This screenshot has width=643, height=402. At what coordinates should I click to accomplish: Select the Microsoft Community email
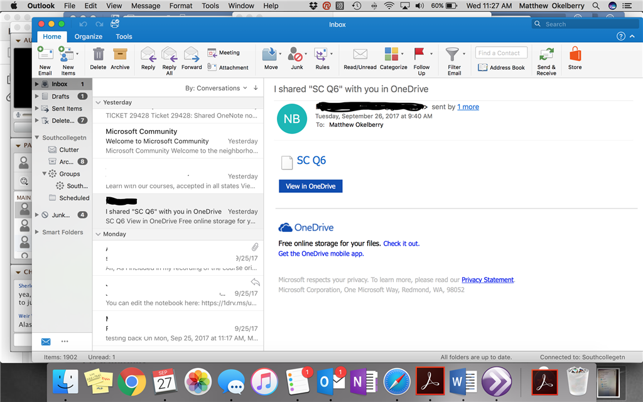coord(178,141)
